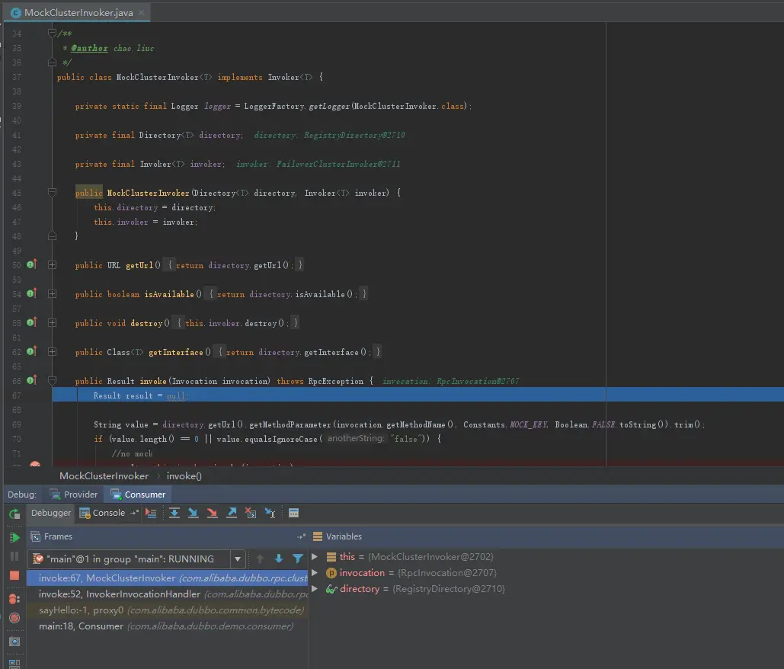Click the Frames panel header icon

coord(36,536)
